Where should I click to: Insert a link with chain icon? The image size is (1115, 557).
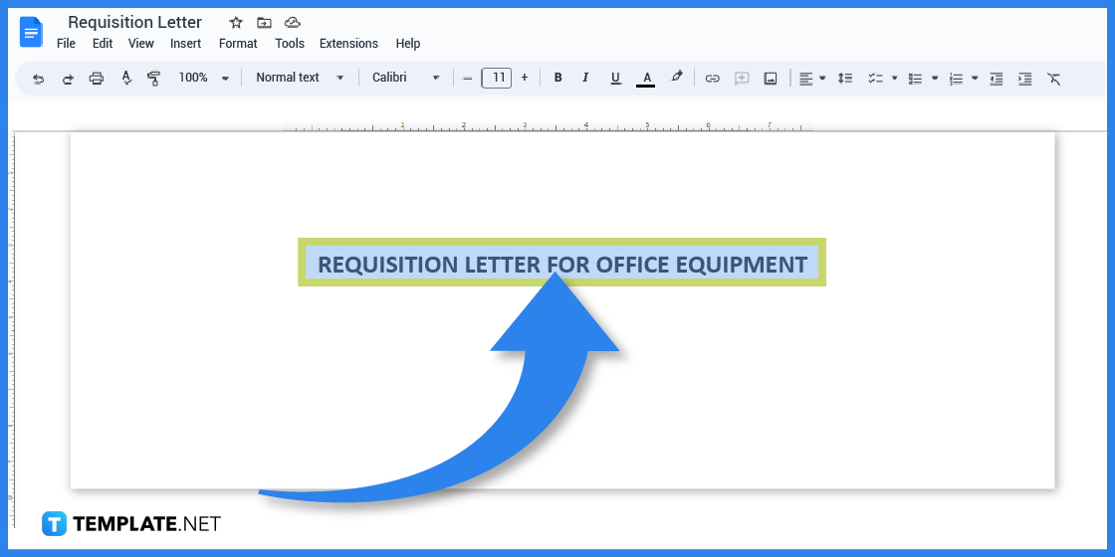click(712, 78)
